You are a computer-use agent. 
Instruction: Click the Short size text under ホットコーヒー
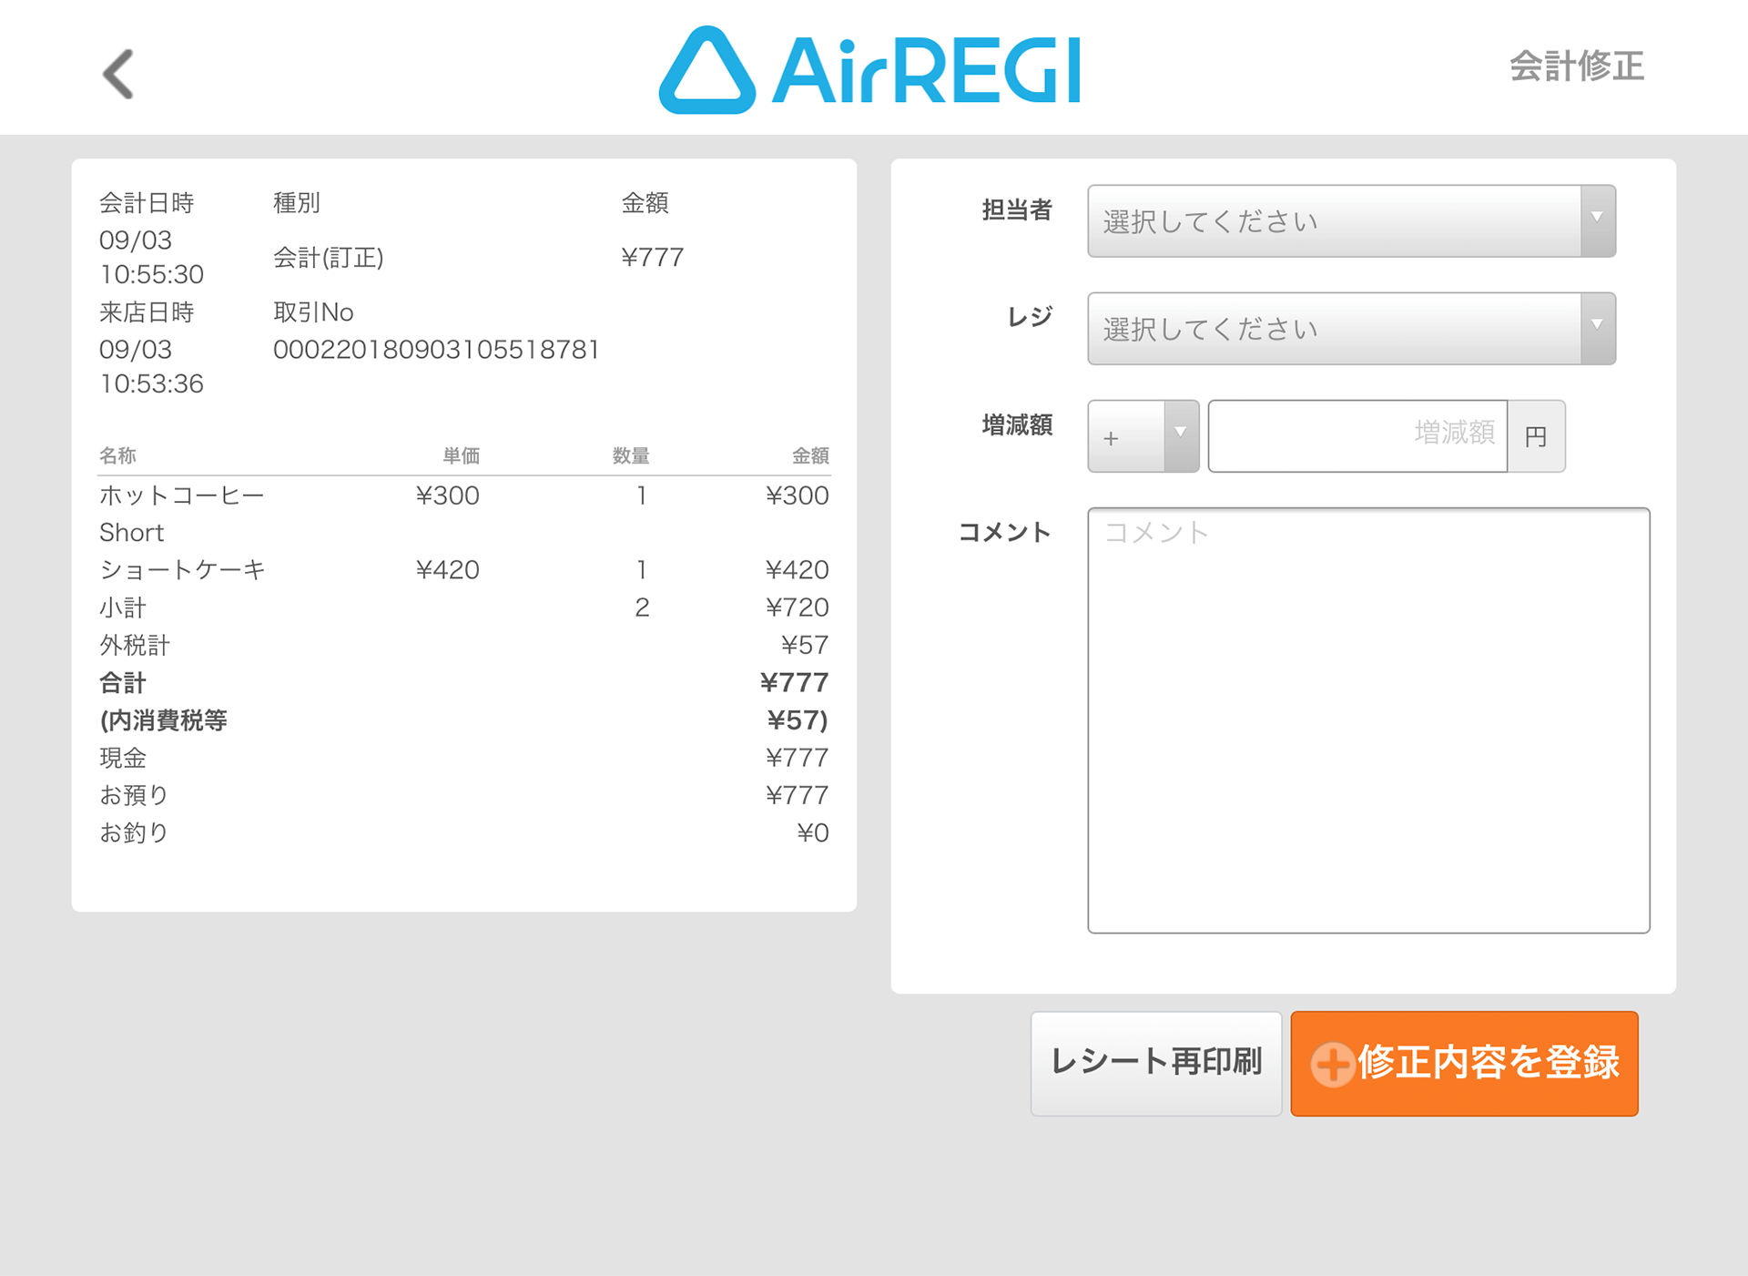click(132, 533)
